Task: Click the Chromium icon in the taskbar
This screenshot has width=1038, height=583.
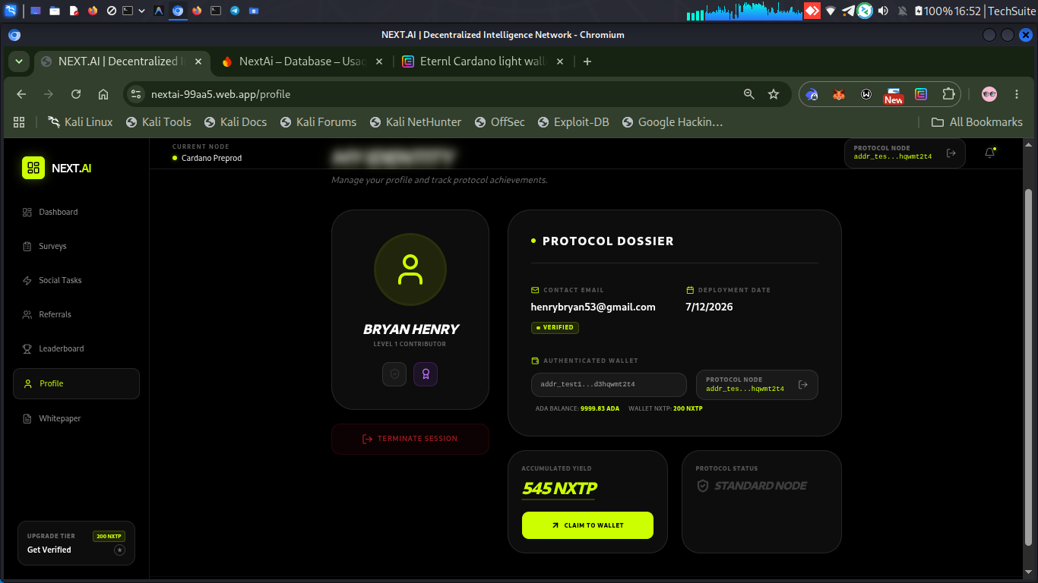Action: tap(178, 11)
